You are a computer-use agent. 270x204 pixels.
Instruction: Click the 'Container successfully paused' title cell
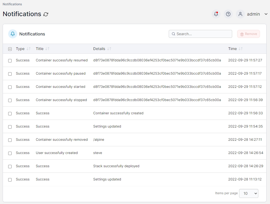pos(61,74)
